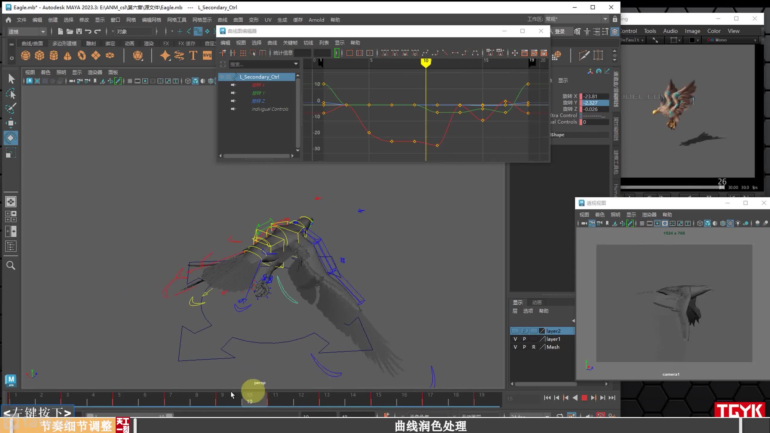Switch to the 动画 shelf tab
Viewport: 770px width, 433px height.
pyautogui.click(x=129, y=44)
